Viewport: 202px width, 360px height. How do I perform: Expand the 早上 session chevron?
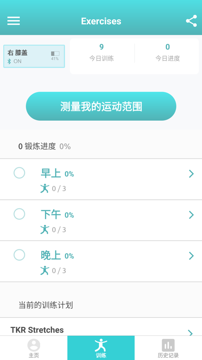click(x=191, y=174)
